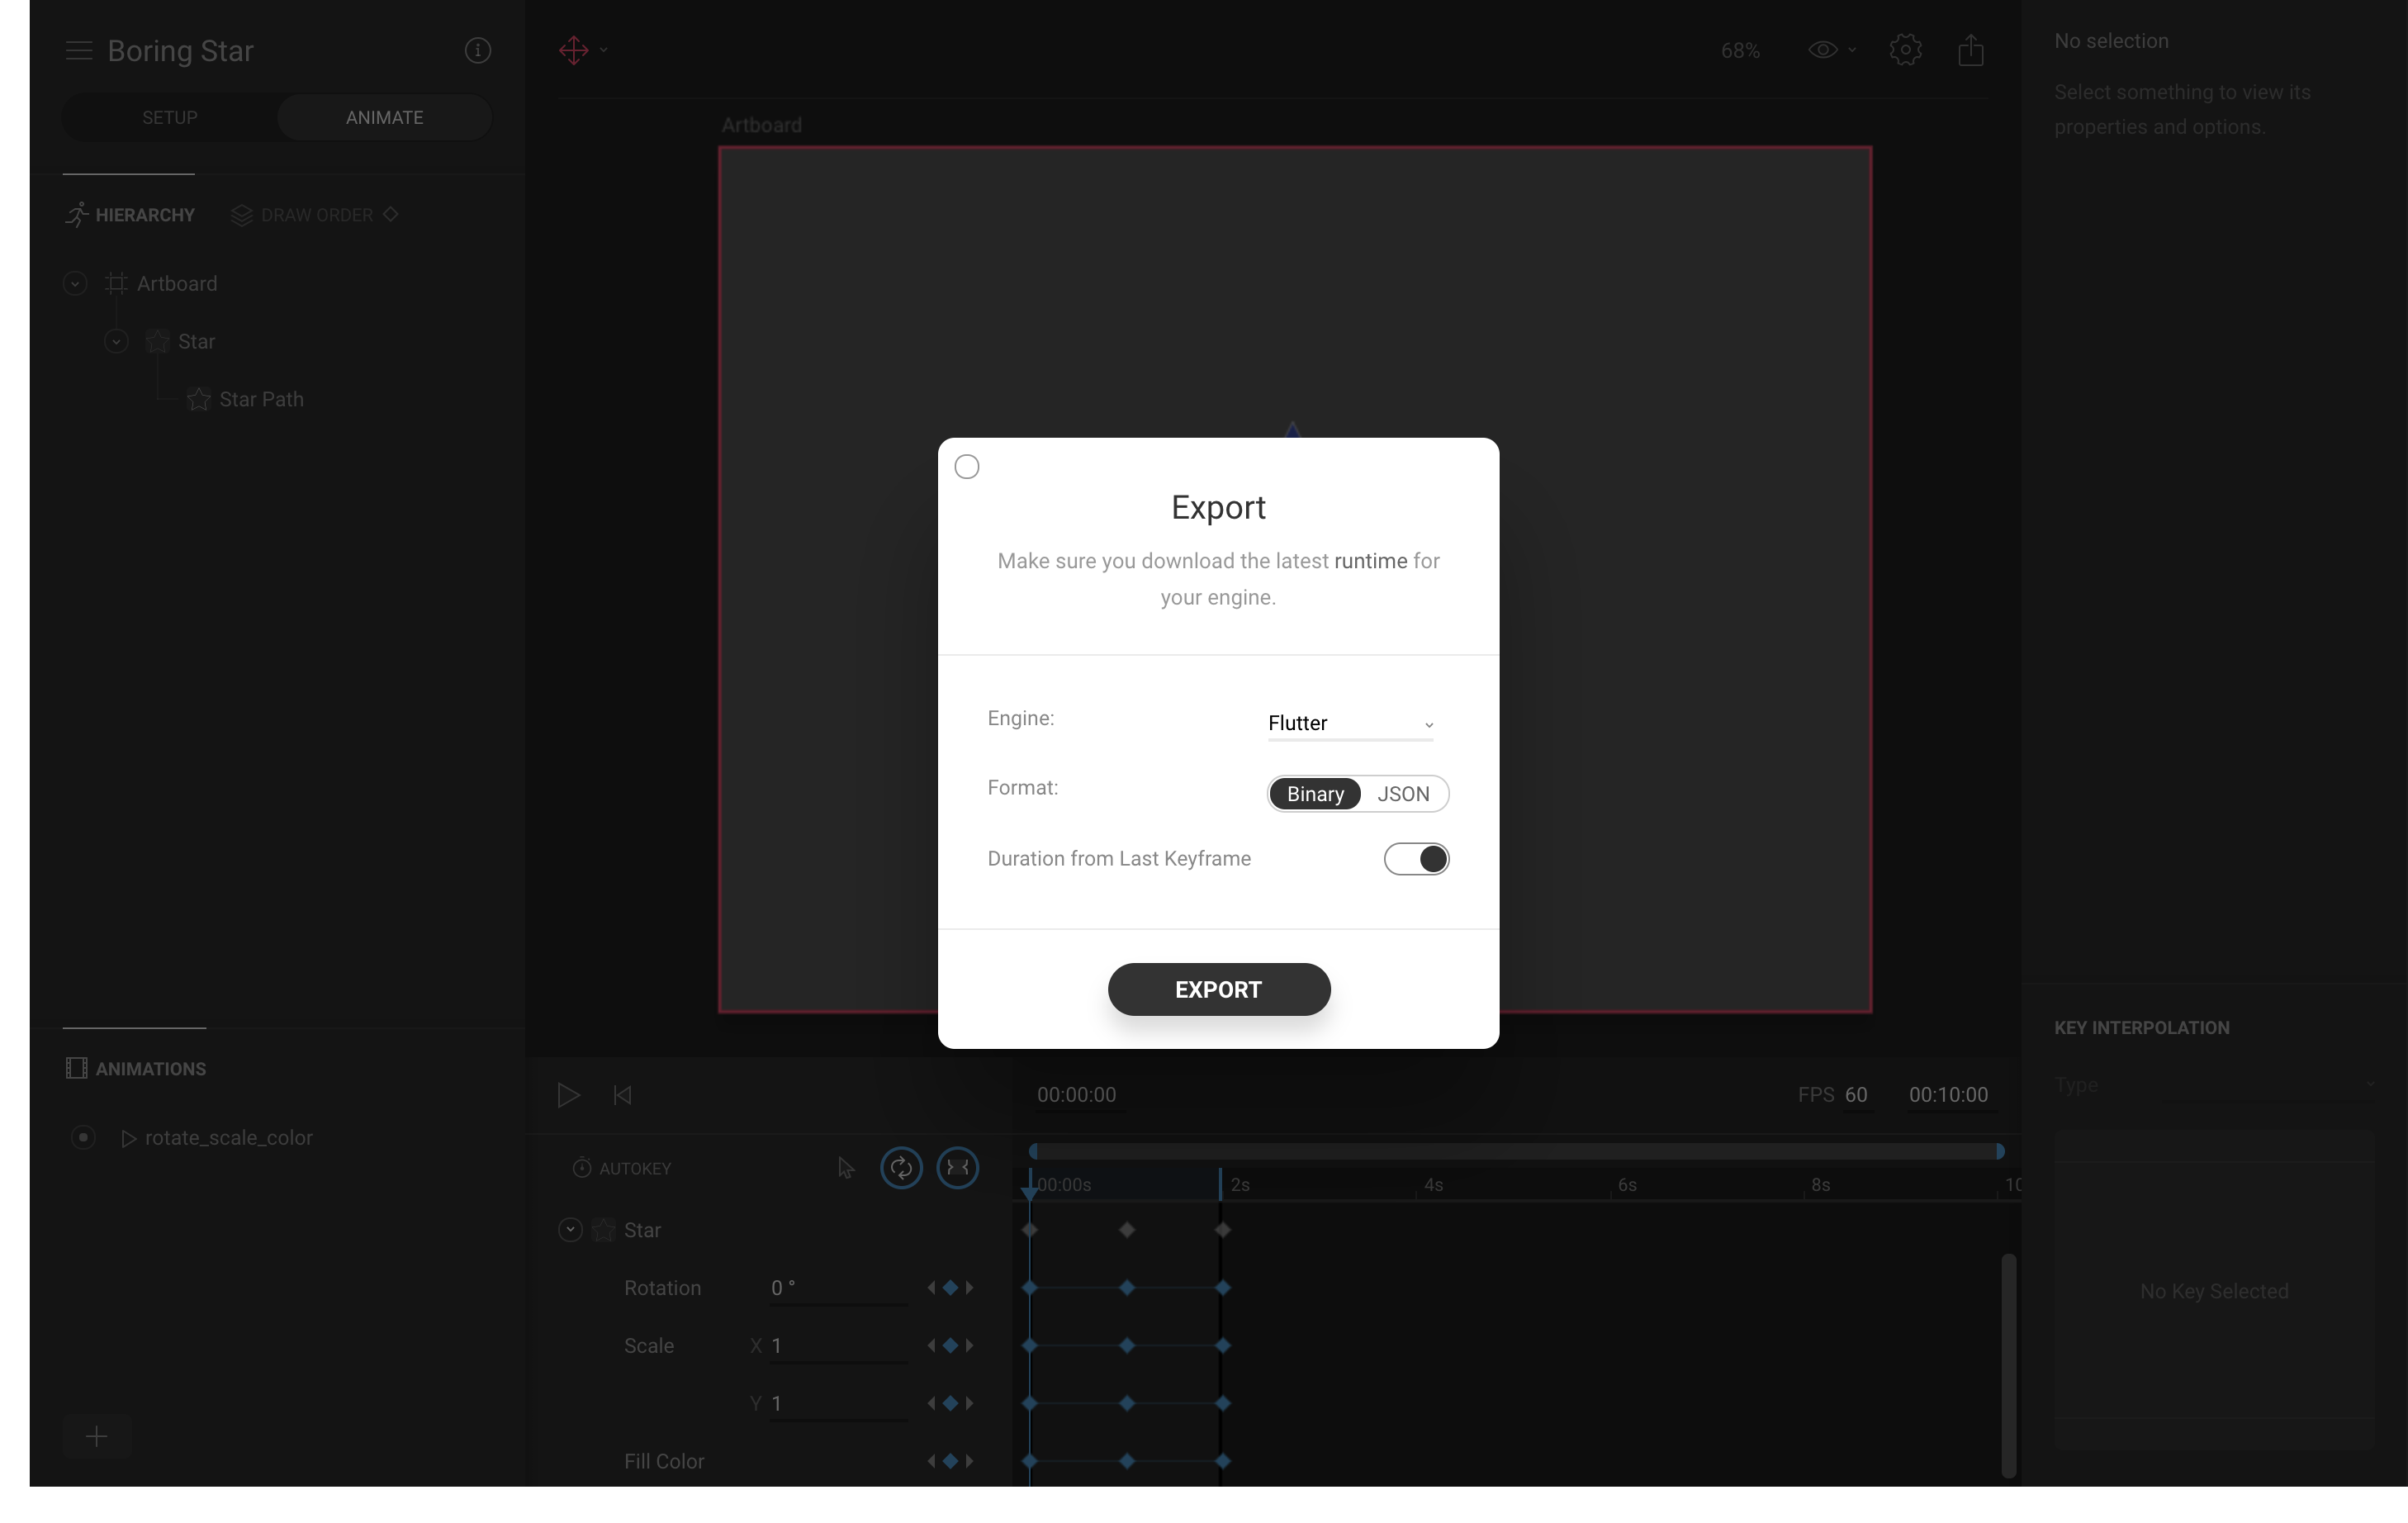This screenshot has height=1523, width=2408.
Task: Switch to the SETUP tab
Action: tap(170, 118)
